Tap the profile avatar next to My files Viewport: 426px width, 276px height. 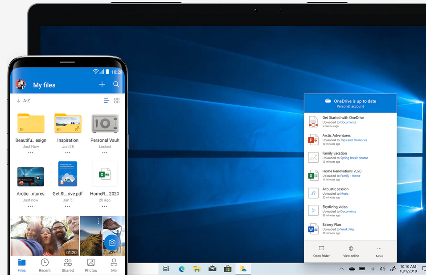20,84
